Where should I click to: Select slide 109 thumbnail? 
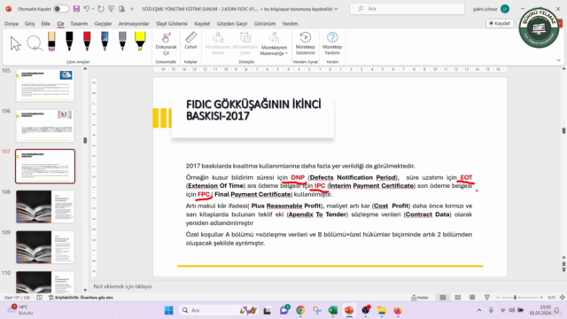coord(45,247)
